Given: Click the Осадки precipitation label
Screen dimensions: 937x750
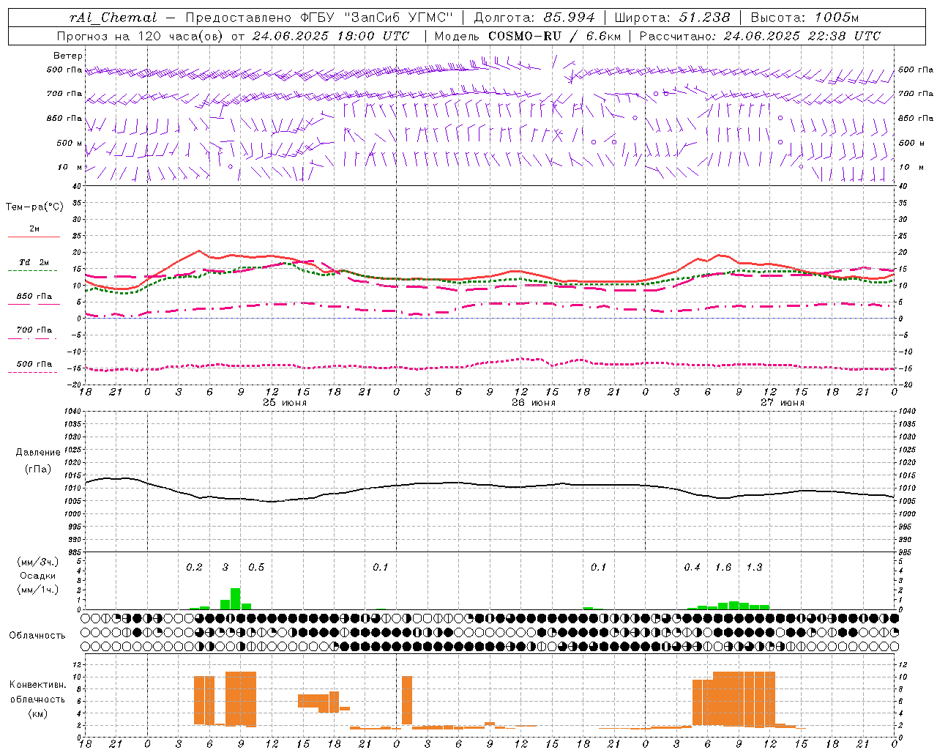Looking at the screenshot, I should click(x=37, y=576).
